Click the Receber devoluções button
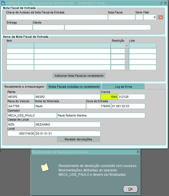 [78, 139]
